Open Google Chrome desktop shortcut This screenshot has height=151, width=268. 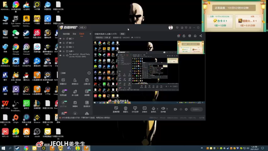click(16, 49)
